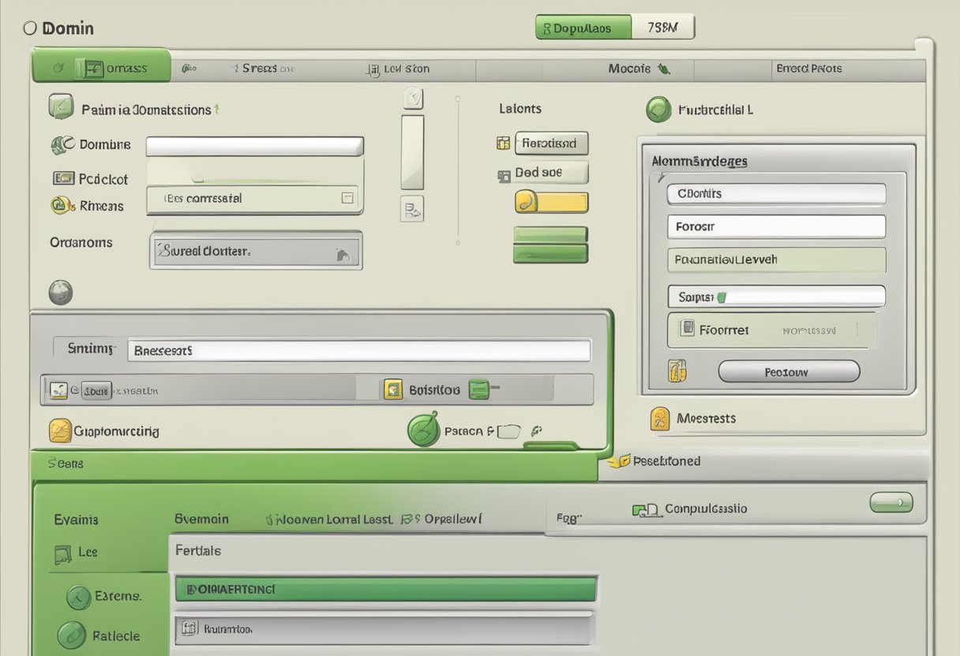Click the green Fncdrcchlal circle icon
The height and width of the screenshot is (656, 960).
point(658,110)
